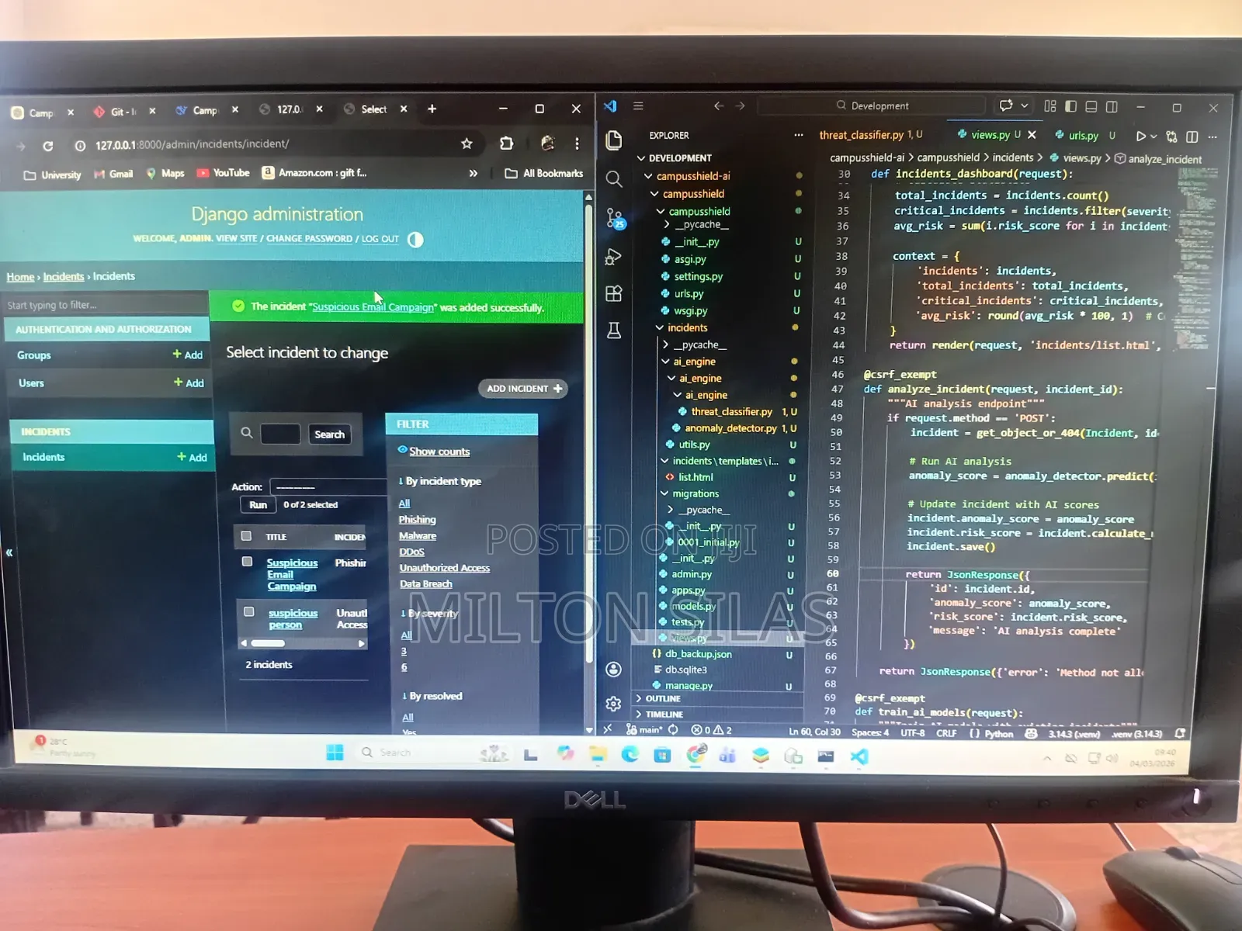Click the admin incident search field
The height and width of the screenshot is (931, 1242).
(280, 434)
